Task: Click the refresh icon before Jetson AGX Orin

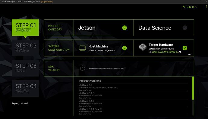Action: 150,52
